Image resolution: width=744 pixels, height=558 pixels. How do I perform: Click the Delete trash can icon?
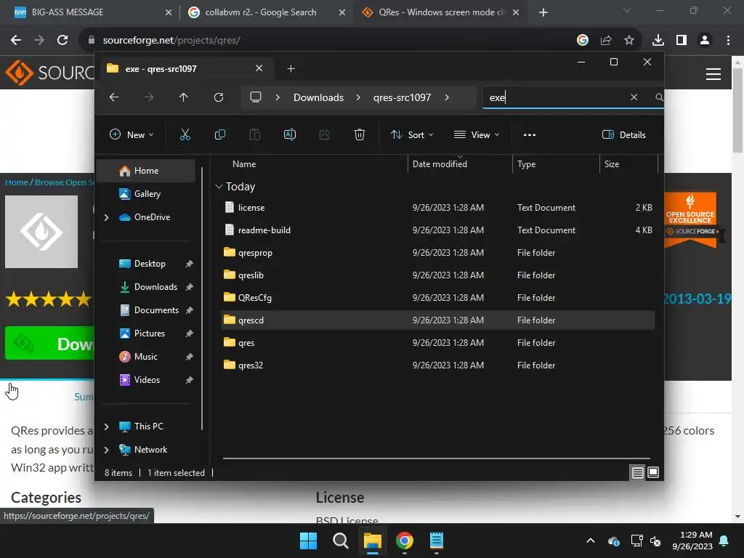pos(359,134)
